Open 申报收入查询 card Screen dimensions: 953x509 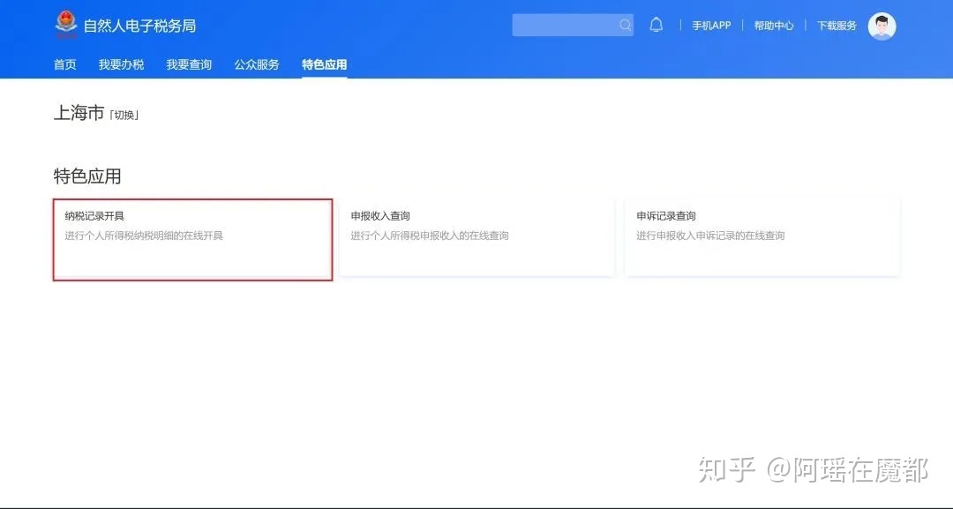pyautogui.click(x=477, y=237)
